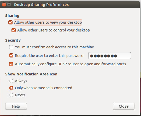Uncheck Automatically configure UPnP router checkbox
Viewport: 141px width, 116px height.
point(11,64)
